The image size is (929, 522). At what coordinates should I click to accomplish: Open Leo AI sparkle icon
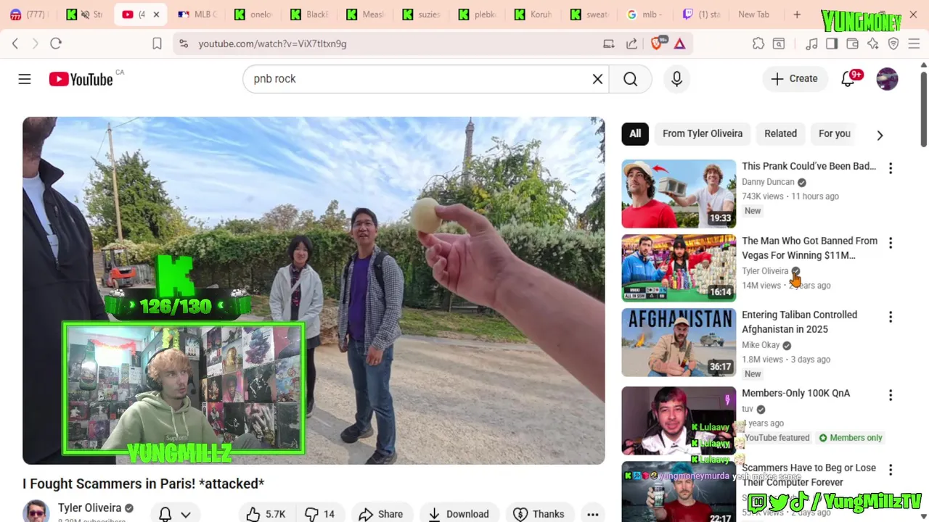873,43
